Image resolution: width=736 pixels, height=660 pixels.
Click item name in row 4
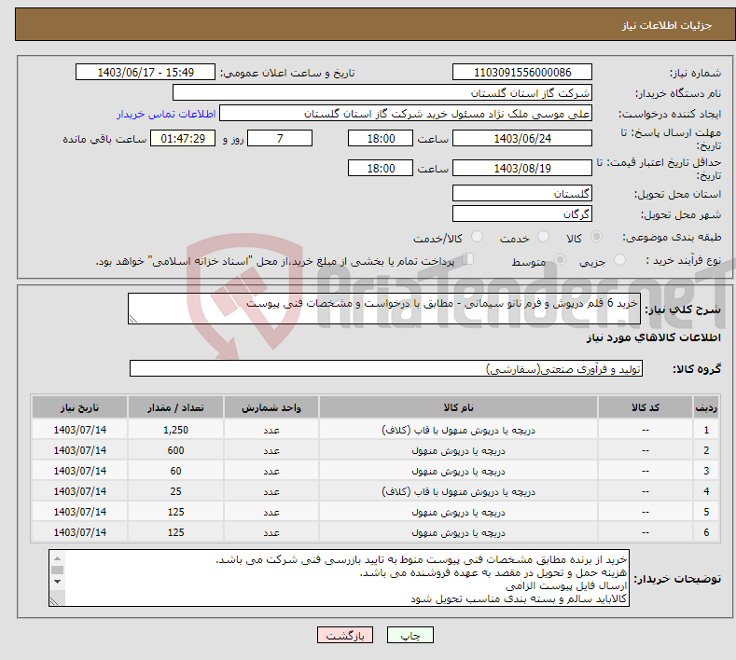(458, 491)
